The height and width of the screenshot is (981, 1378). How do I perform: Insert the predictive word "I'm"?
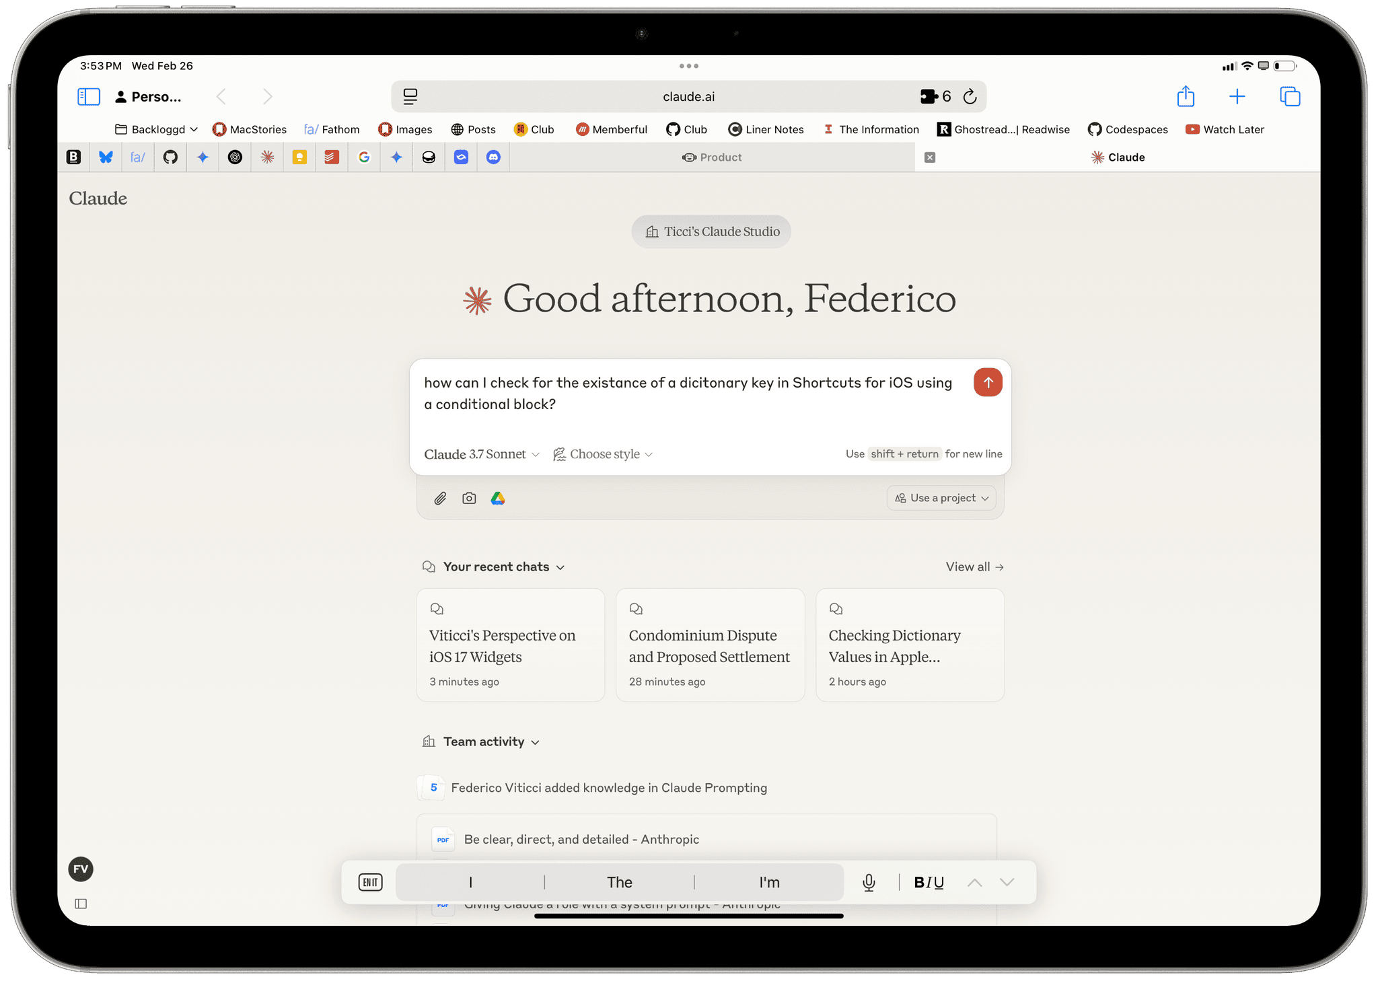769,883
